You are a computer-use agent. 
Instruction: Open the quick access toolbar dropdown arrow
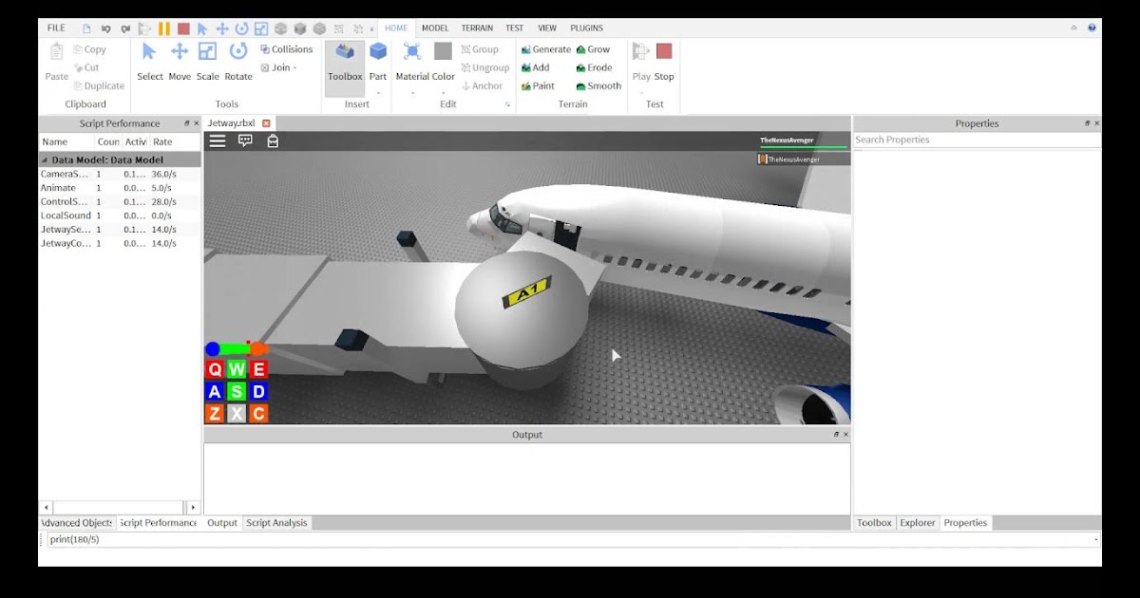click(370, 28)
